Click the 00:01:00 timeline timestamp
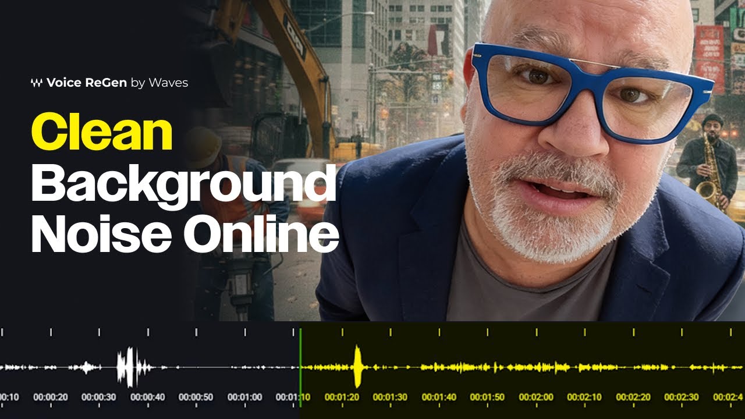 tap(244, 397)
